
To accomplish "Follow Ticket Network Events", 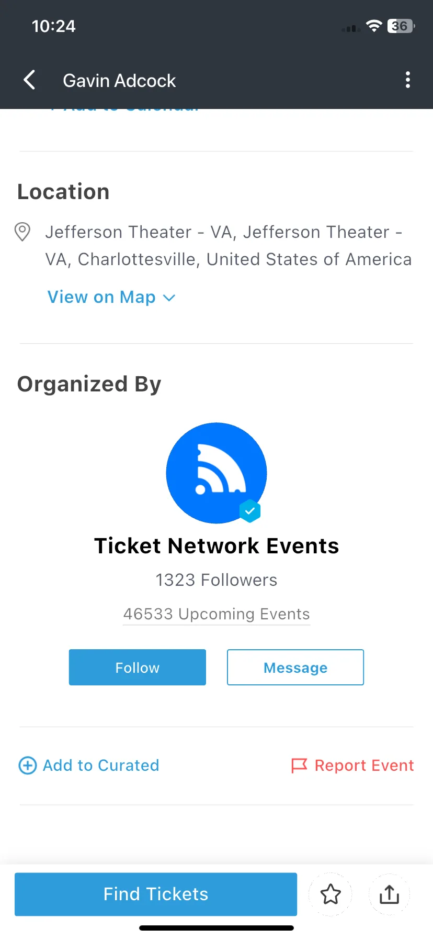I will click(138, 668).
